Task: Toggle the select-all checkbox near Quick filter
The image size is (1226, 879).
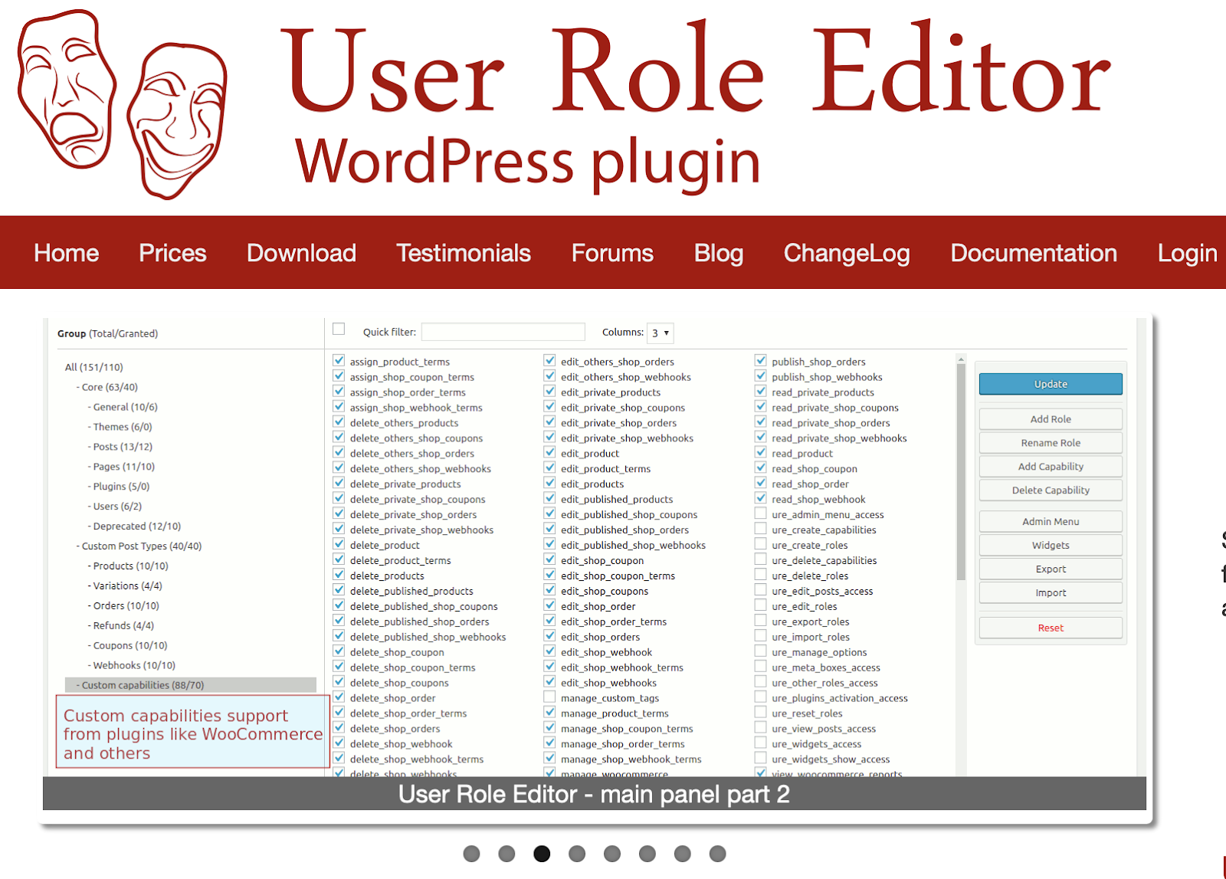Action: (339, 330)
